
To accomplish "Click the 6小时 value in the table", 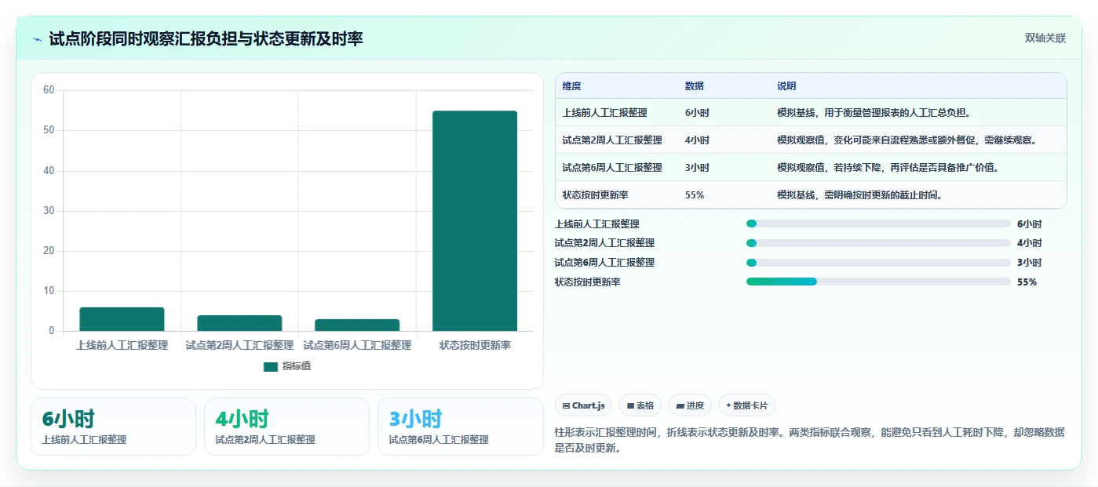I will [x=697, y=113].
